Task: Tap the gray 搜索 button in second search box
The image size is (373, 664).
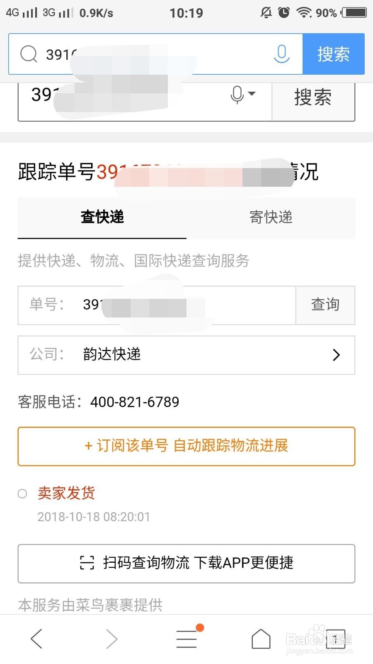Action: [x=313, y=98]
